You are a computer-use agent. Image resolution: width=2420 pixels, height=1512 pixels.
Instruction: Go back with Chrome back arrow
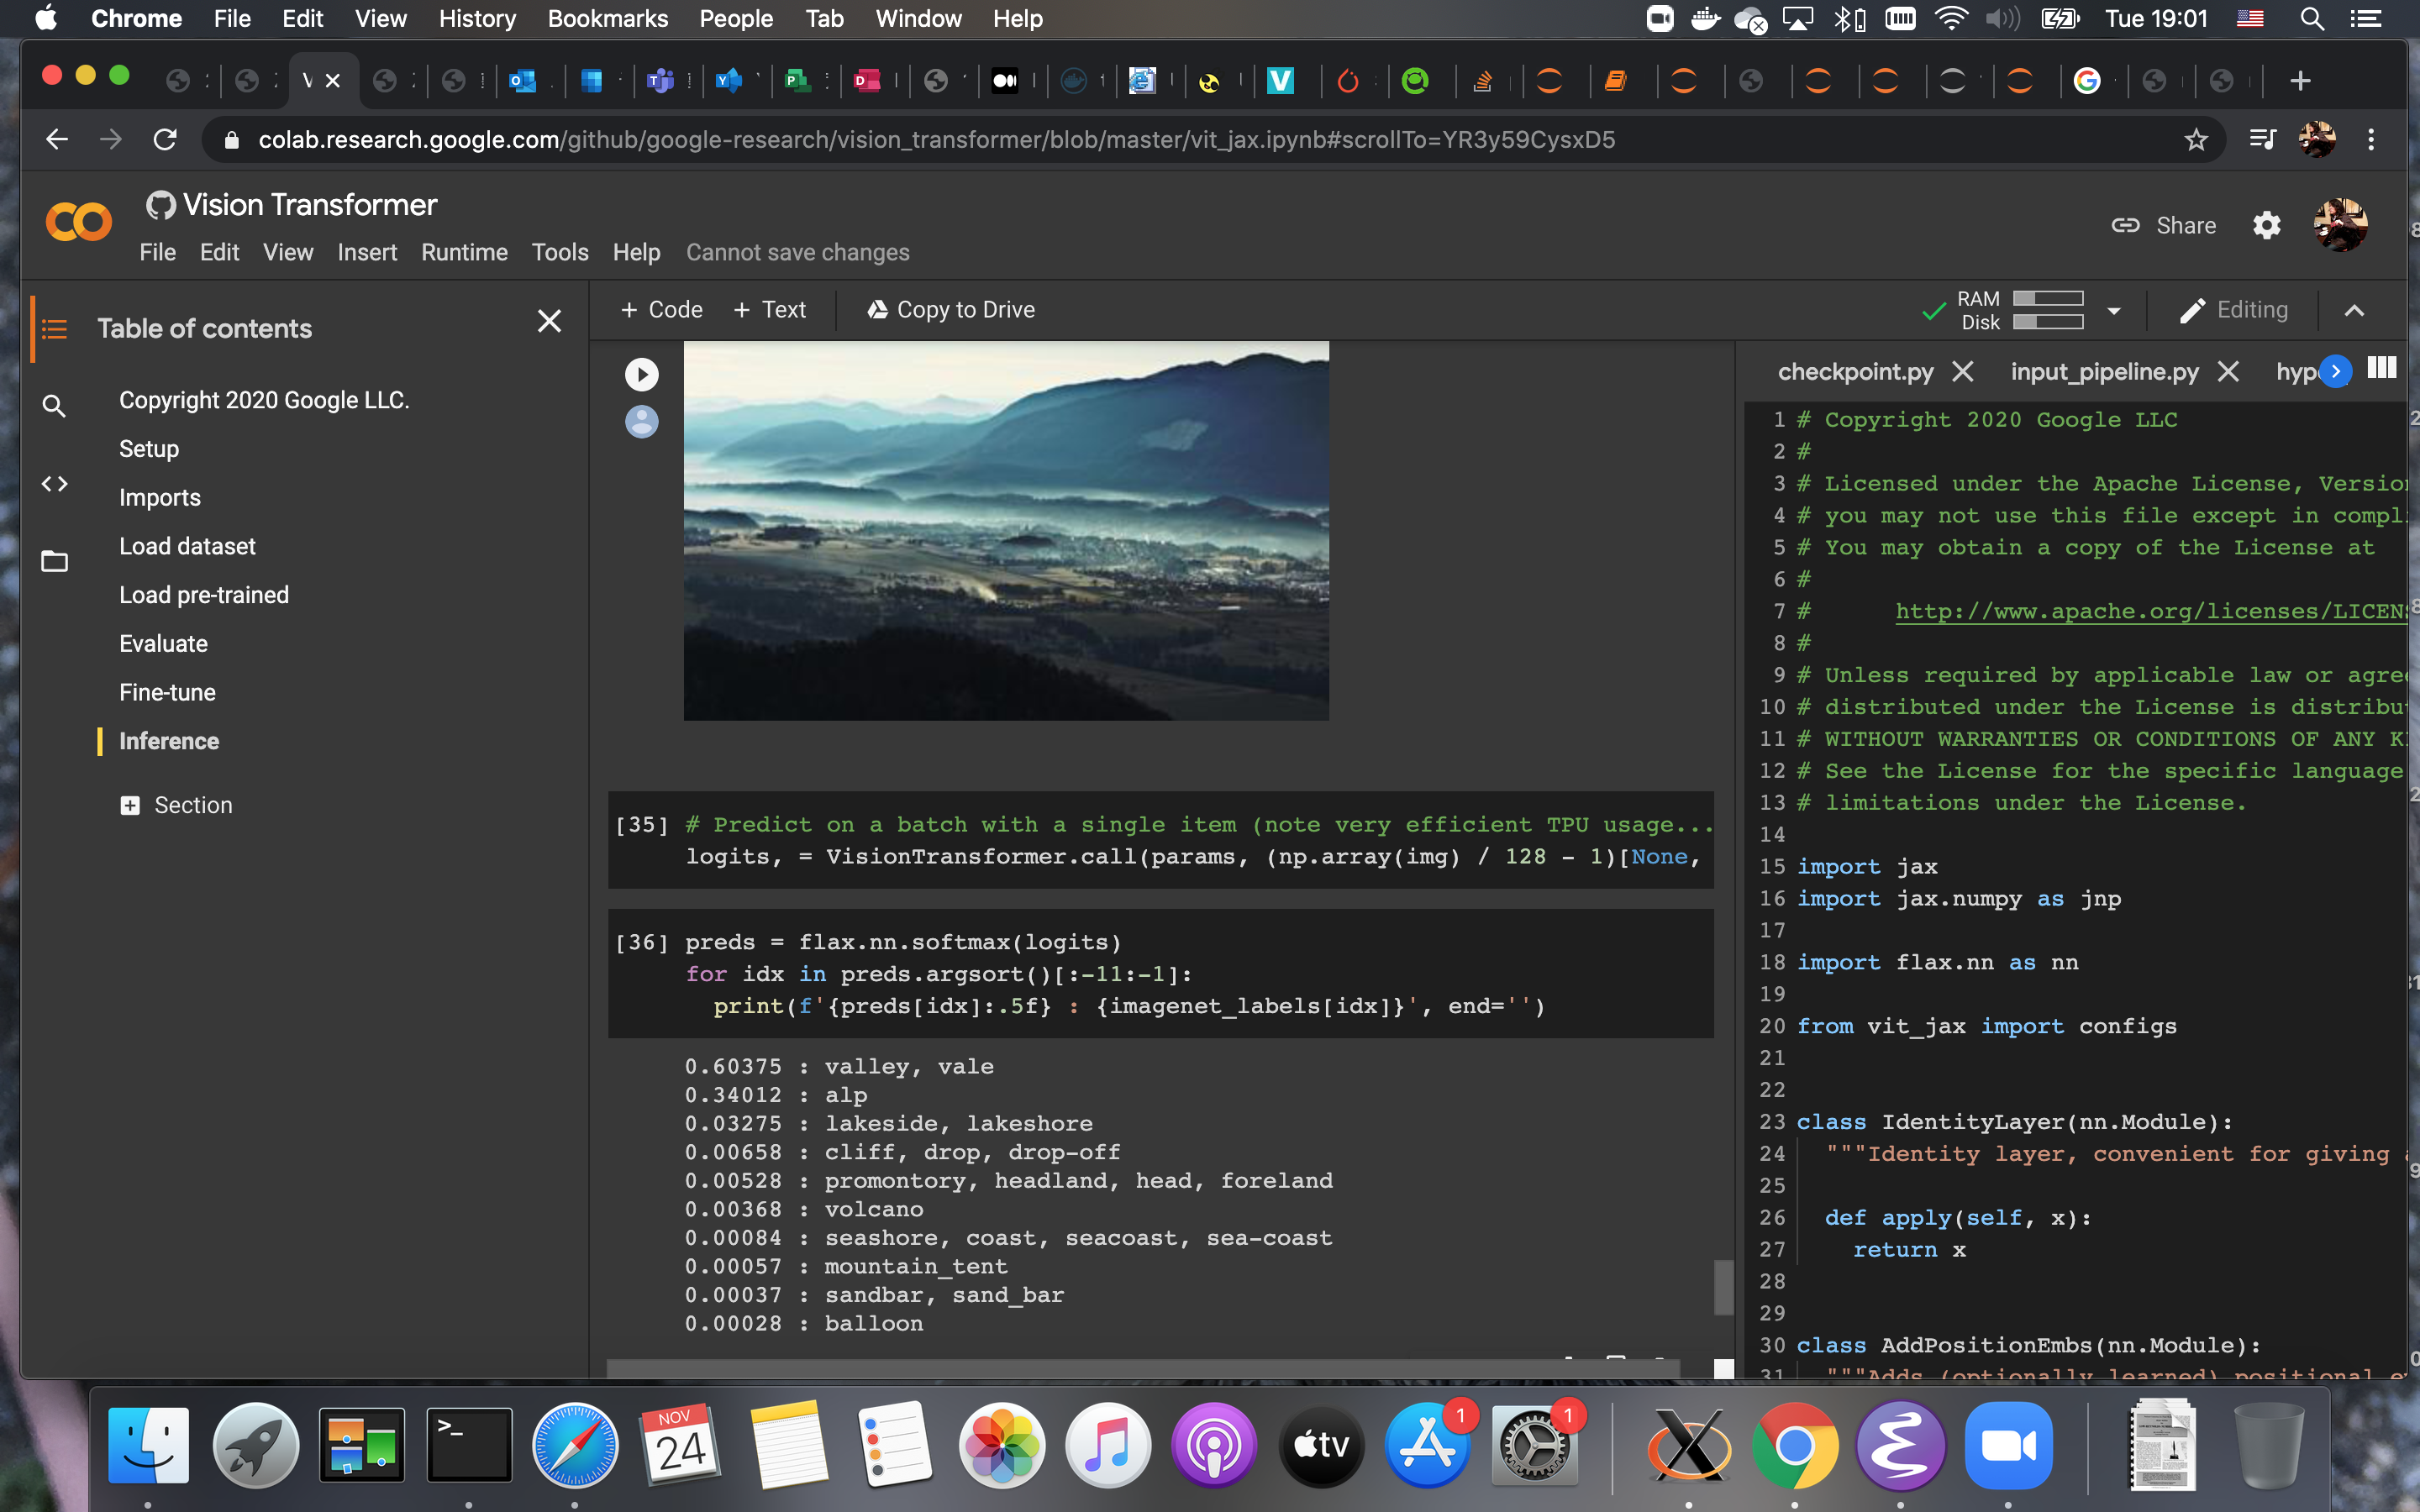pyautogui.click(x=57, y=139)
